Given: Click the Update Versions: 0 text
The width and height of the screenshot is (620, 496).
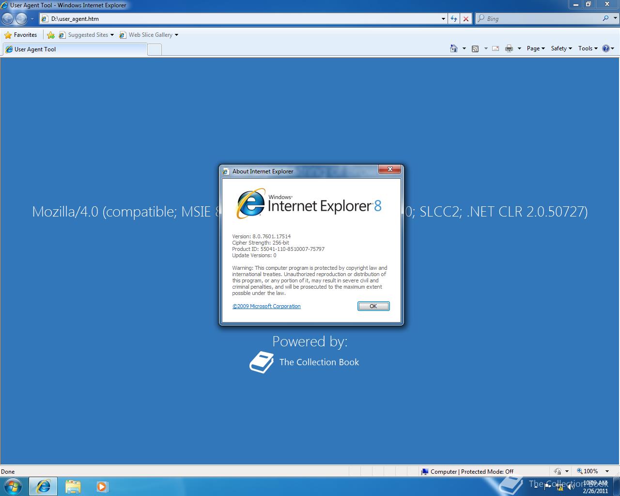Looking at the screenshot, I should point(254,255).
